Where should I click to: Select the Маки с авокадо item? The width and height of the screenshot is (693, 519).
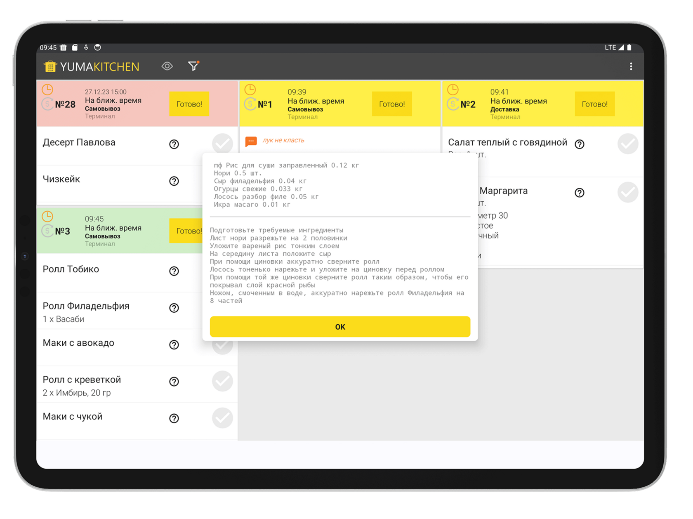click(x=137, y=347)
